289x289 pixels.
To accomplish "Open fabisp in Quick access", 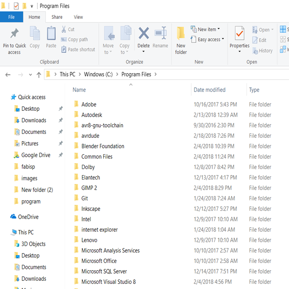I will click(x=25, y=167).
